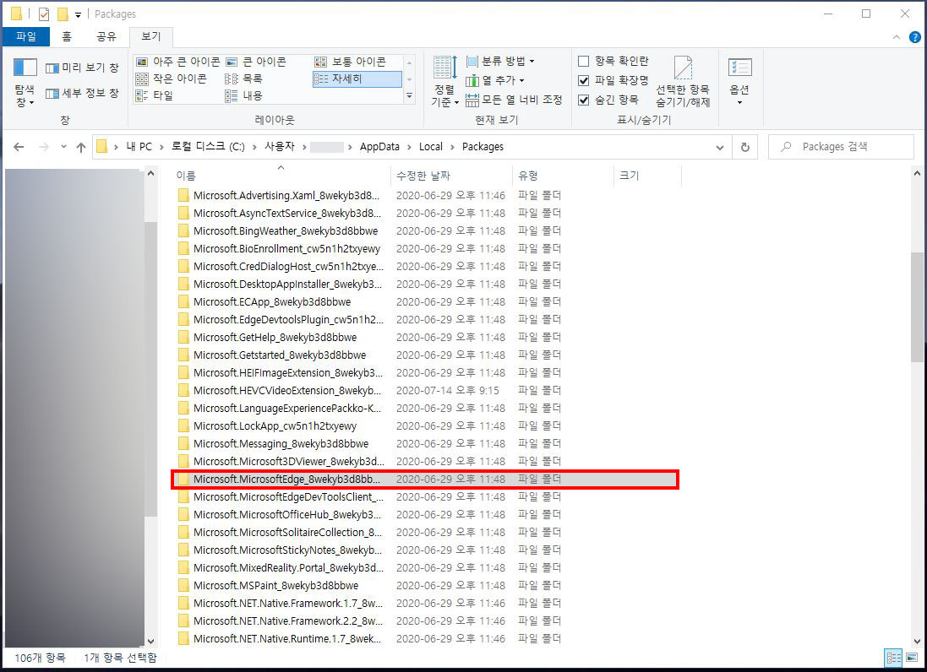Viewport: 927px width, 672px height.
Task: Open sort by (정렬 기준) menu
Action: point(445,82)
